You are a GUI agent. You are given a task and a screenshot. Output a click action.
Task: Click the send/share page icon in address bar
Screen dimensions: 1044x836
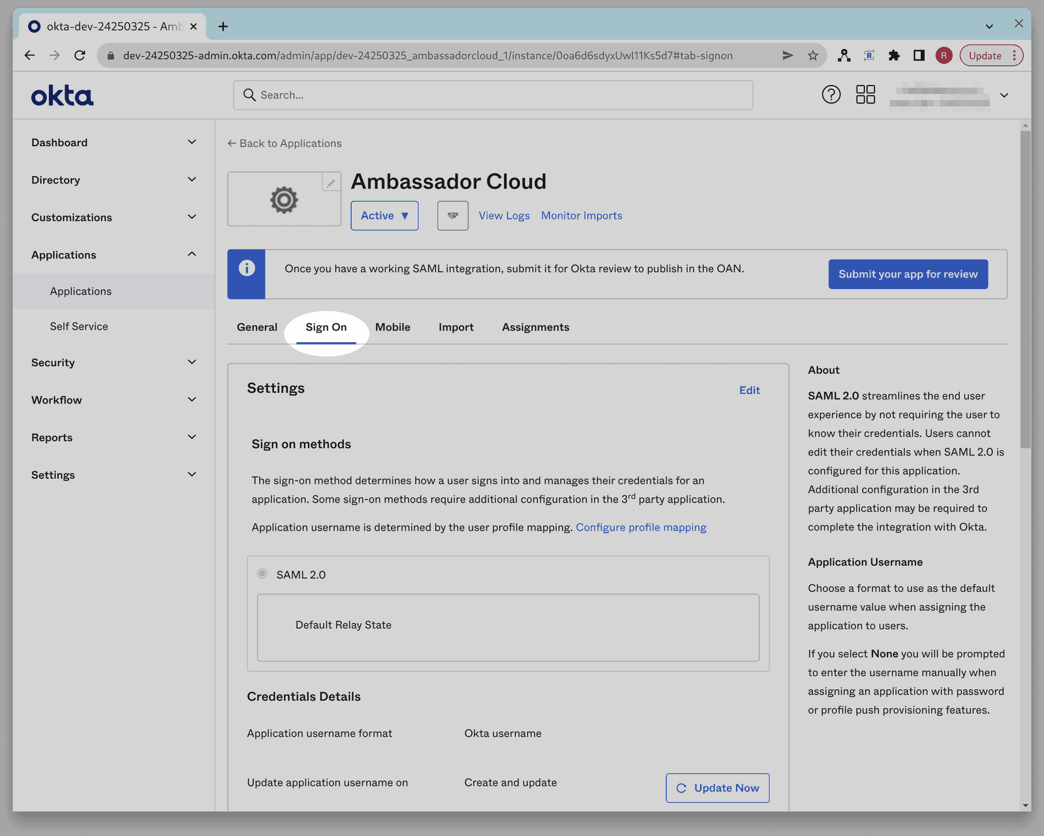(788, 55)
